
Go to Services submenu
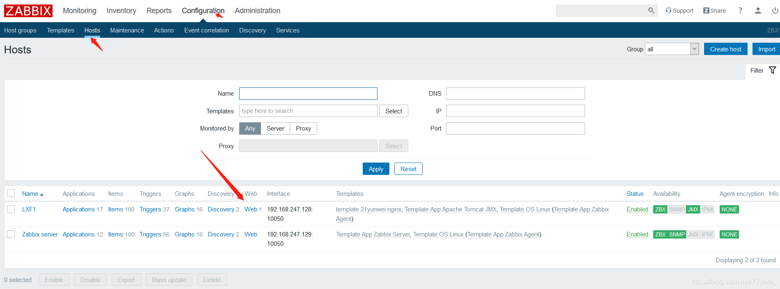point(288,30)
